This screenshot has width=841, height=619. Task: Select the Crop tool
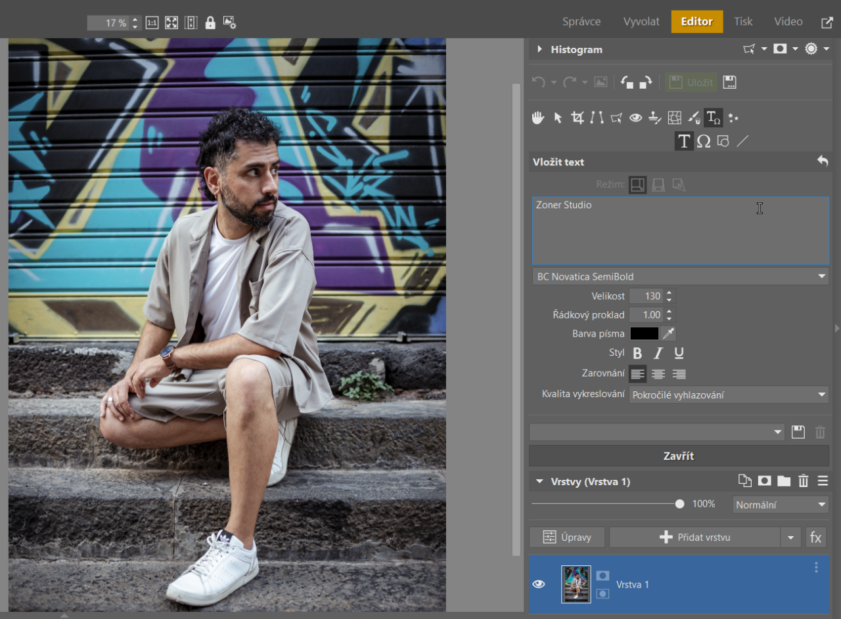point(577,118)
